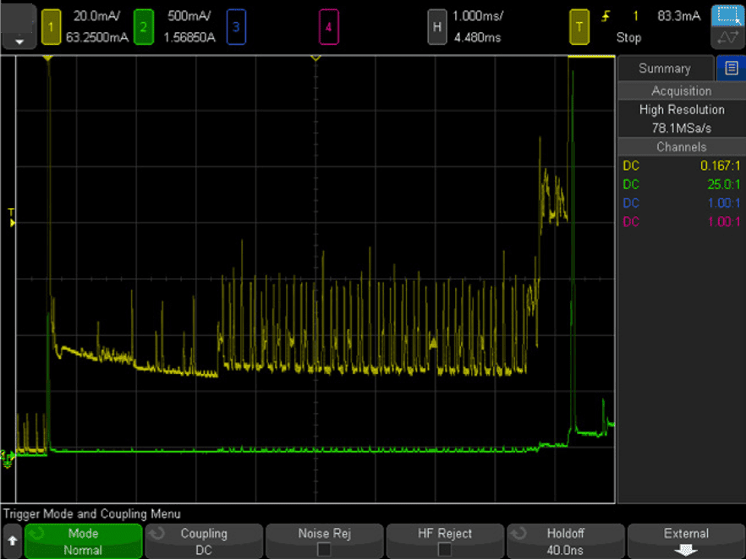Image resolution: width=746 pixels, height=560 pixels.
Task: Click the waveform icon below zoom box
Action: point(727,38)
